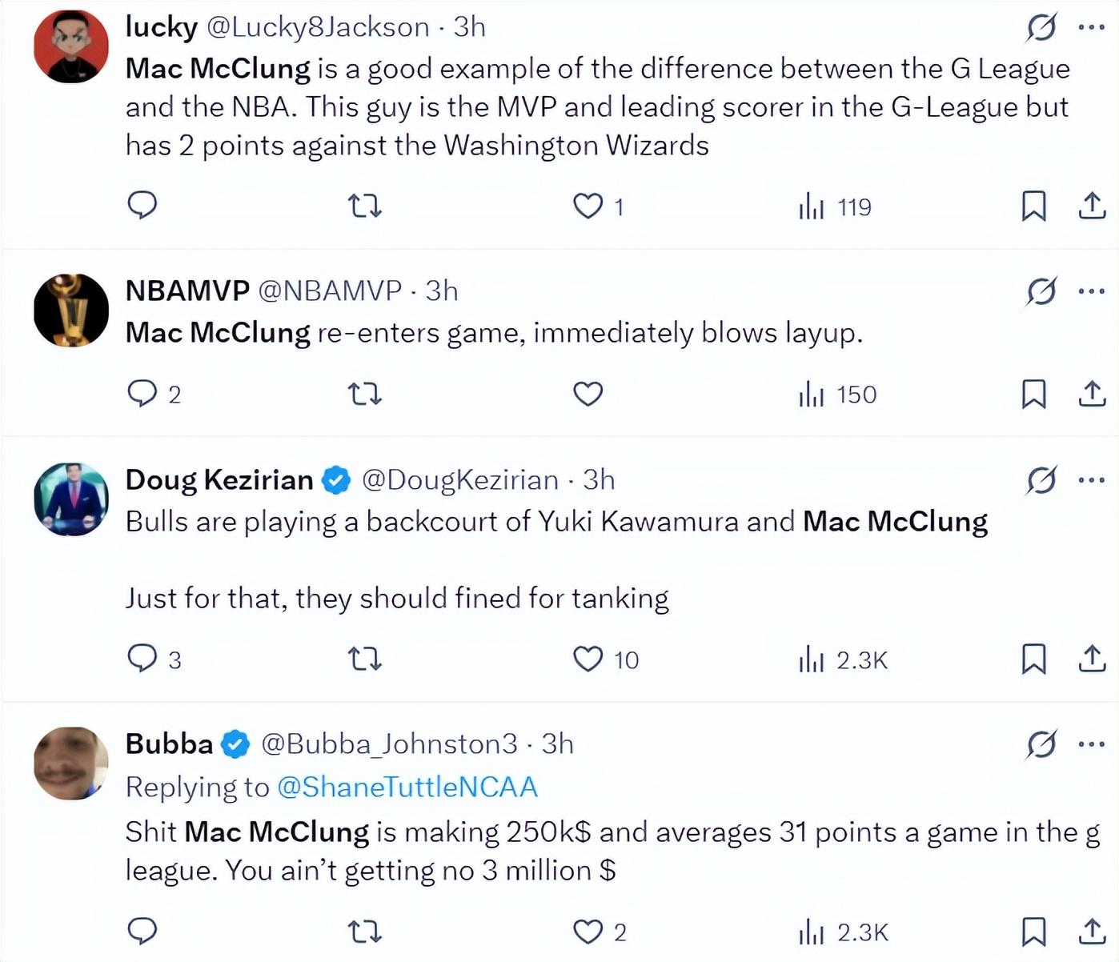
Task: Open NBAMVP trophy profile picture
Action: coord(71,311)
